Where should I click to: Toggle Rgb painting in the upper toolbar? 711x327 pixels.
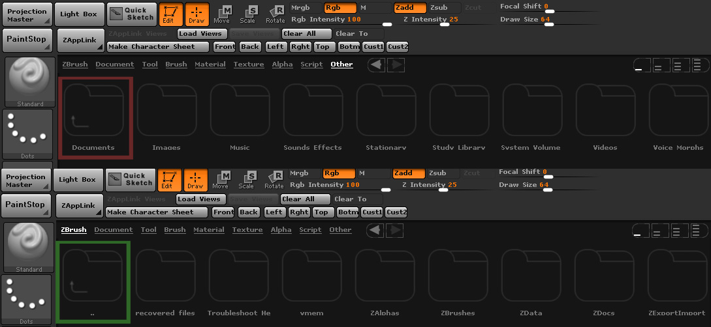pyautogui.click(x=341, y=8)
